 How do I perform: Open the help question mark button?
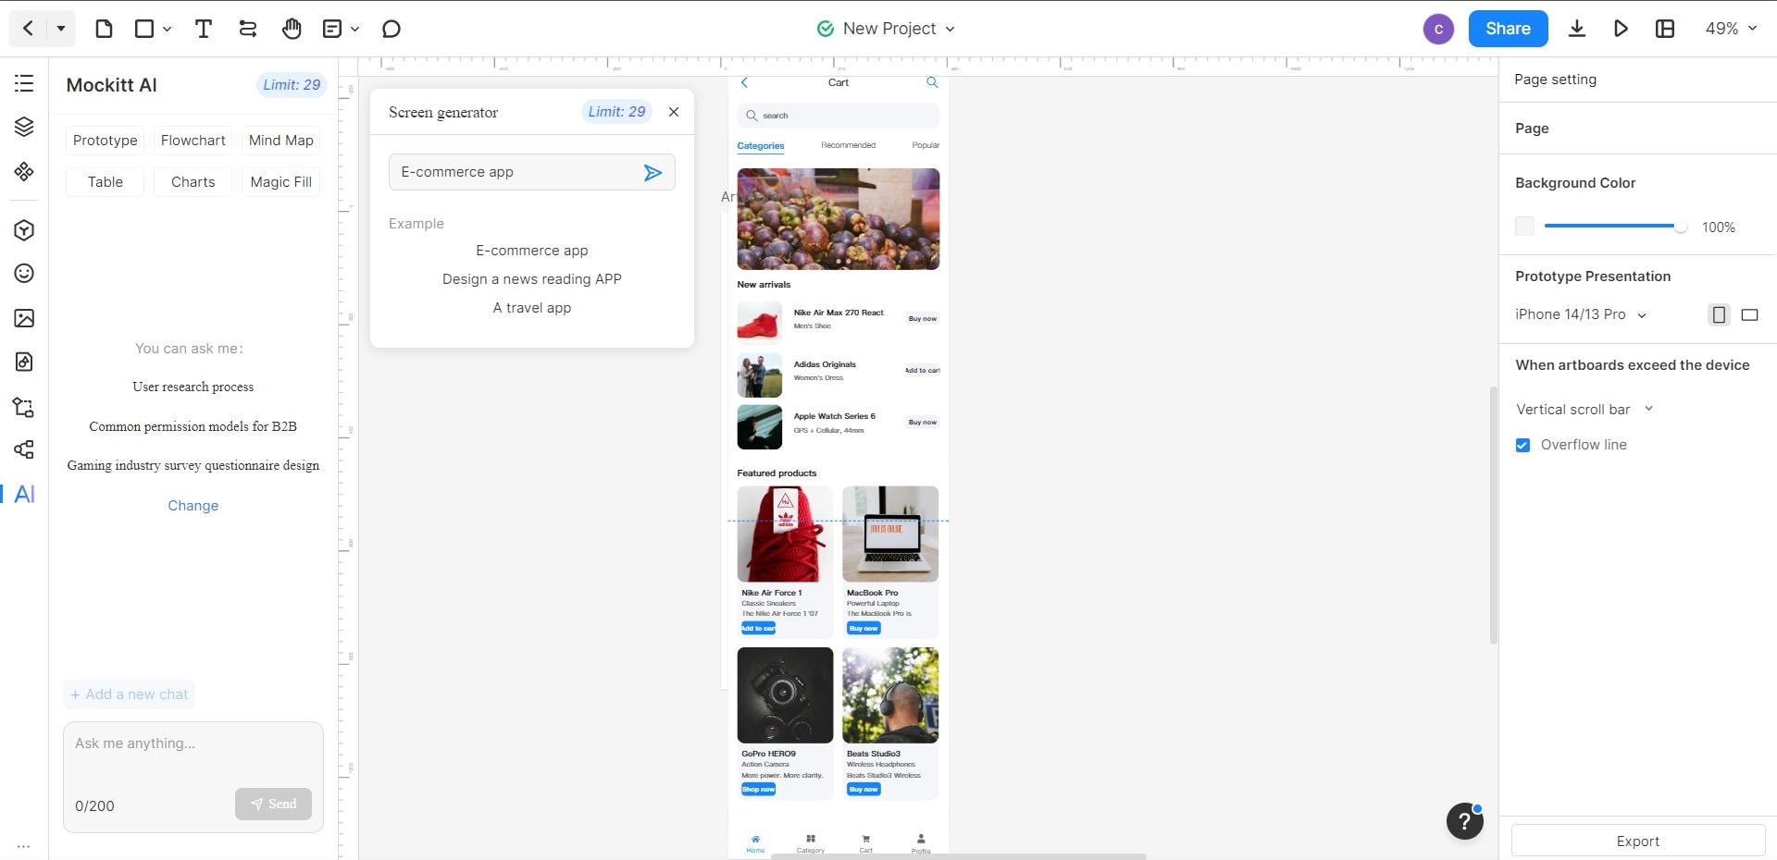1464,820
